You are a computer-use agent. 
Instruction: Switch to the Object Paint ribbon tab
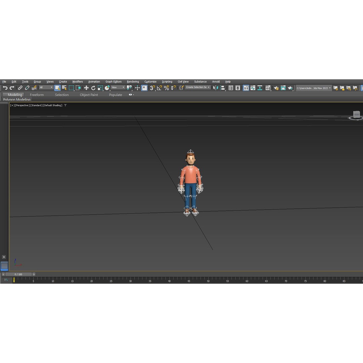point(89,95)
